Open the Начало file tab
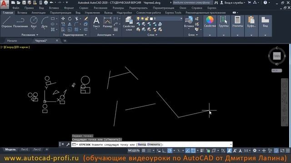Viewport: 291px width, 163px height. click(x=12, y=41)
